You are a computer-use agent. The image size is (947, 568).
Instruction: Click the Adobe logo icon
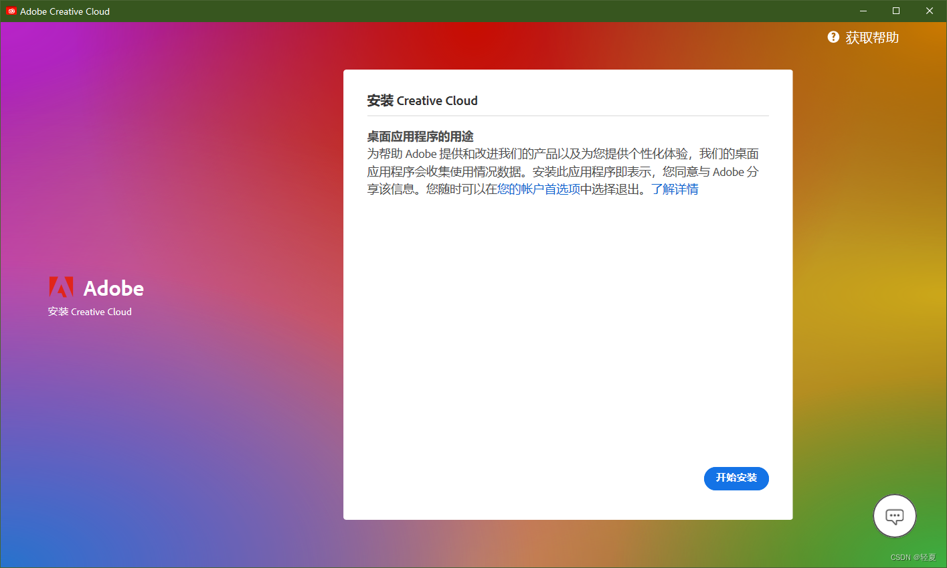click(x=61, y=288)
